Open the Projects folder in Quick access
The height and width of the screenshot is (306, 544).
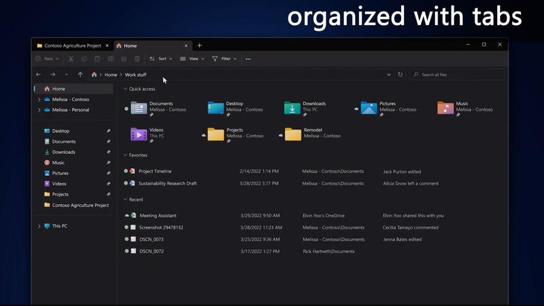coord(235,134)
